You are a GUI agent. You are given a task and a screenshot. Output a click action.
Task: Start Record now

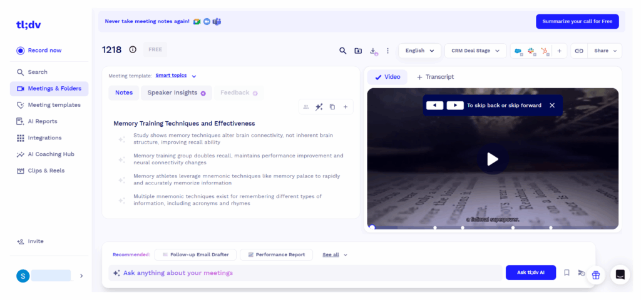(x=39, y=50)
